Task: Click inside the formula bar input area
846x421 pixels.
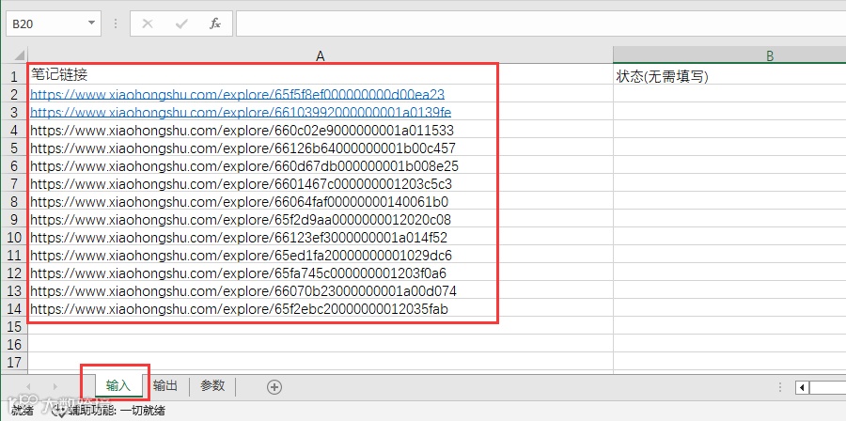Action: click(540, 24)
